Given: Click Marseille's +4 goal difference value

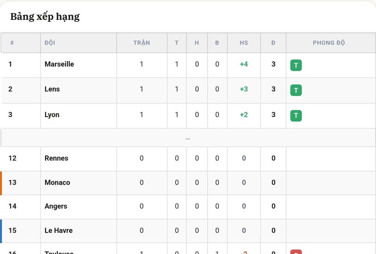Looking at the screenshot, I should pos(244,64).
